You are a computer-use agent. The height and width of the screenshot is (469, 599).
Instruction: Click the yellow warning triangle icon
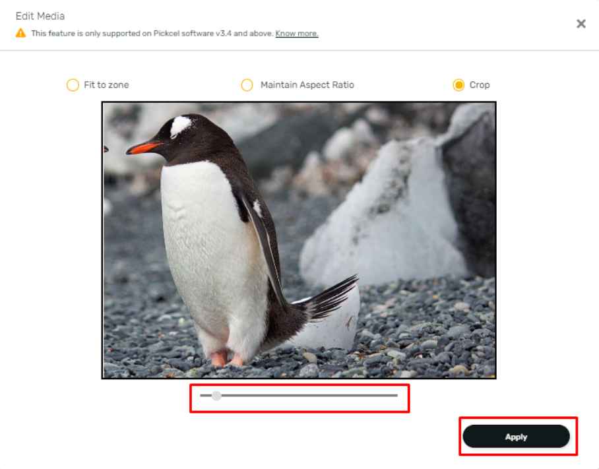pos(20,33)
